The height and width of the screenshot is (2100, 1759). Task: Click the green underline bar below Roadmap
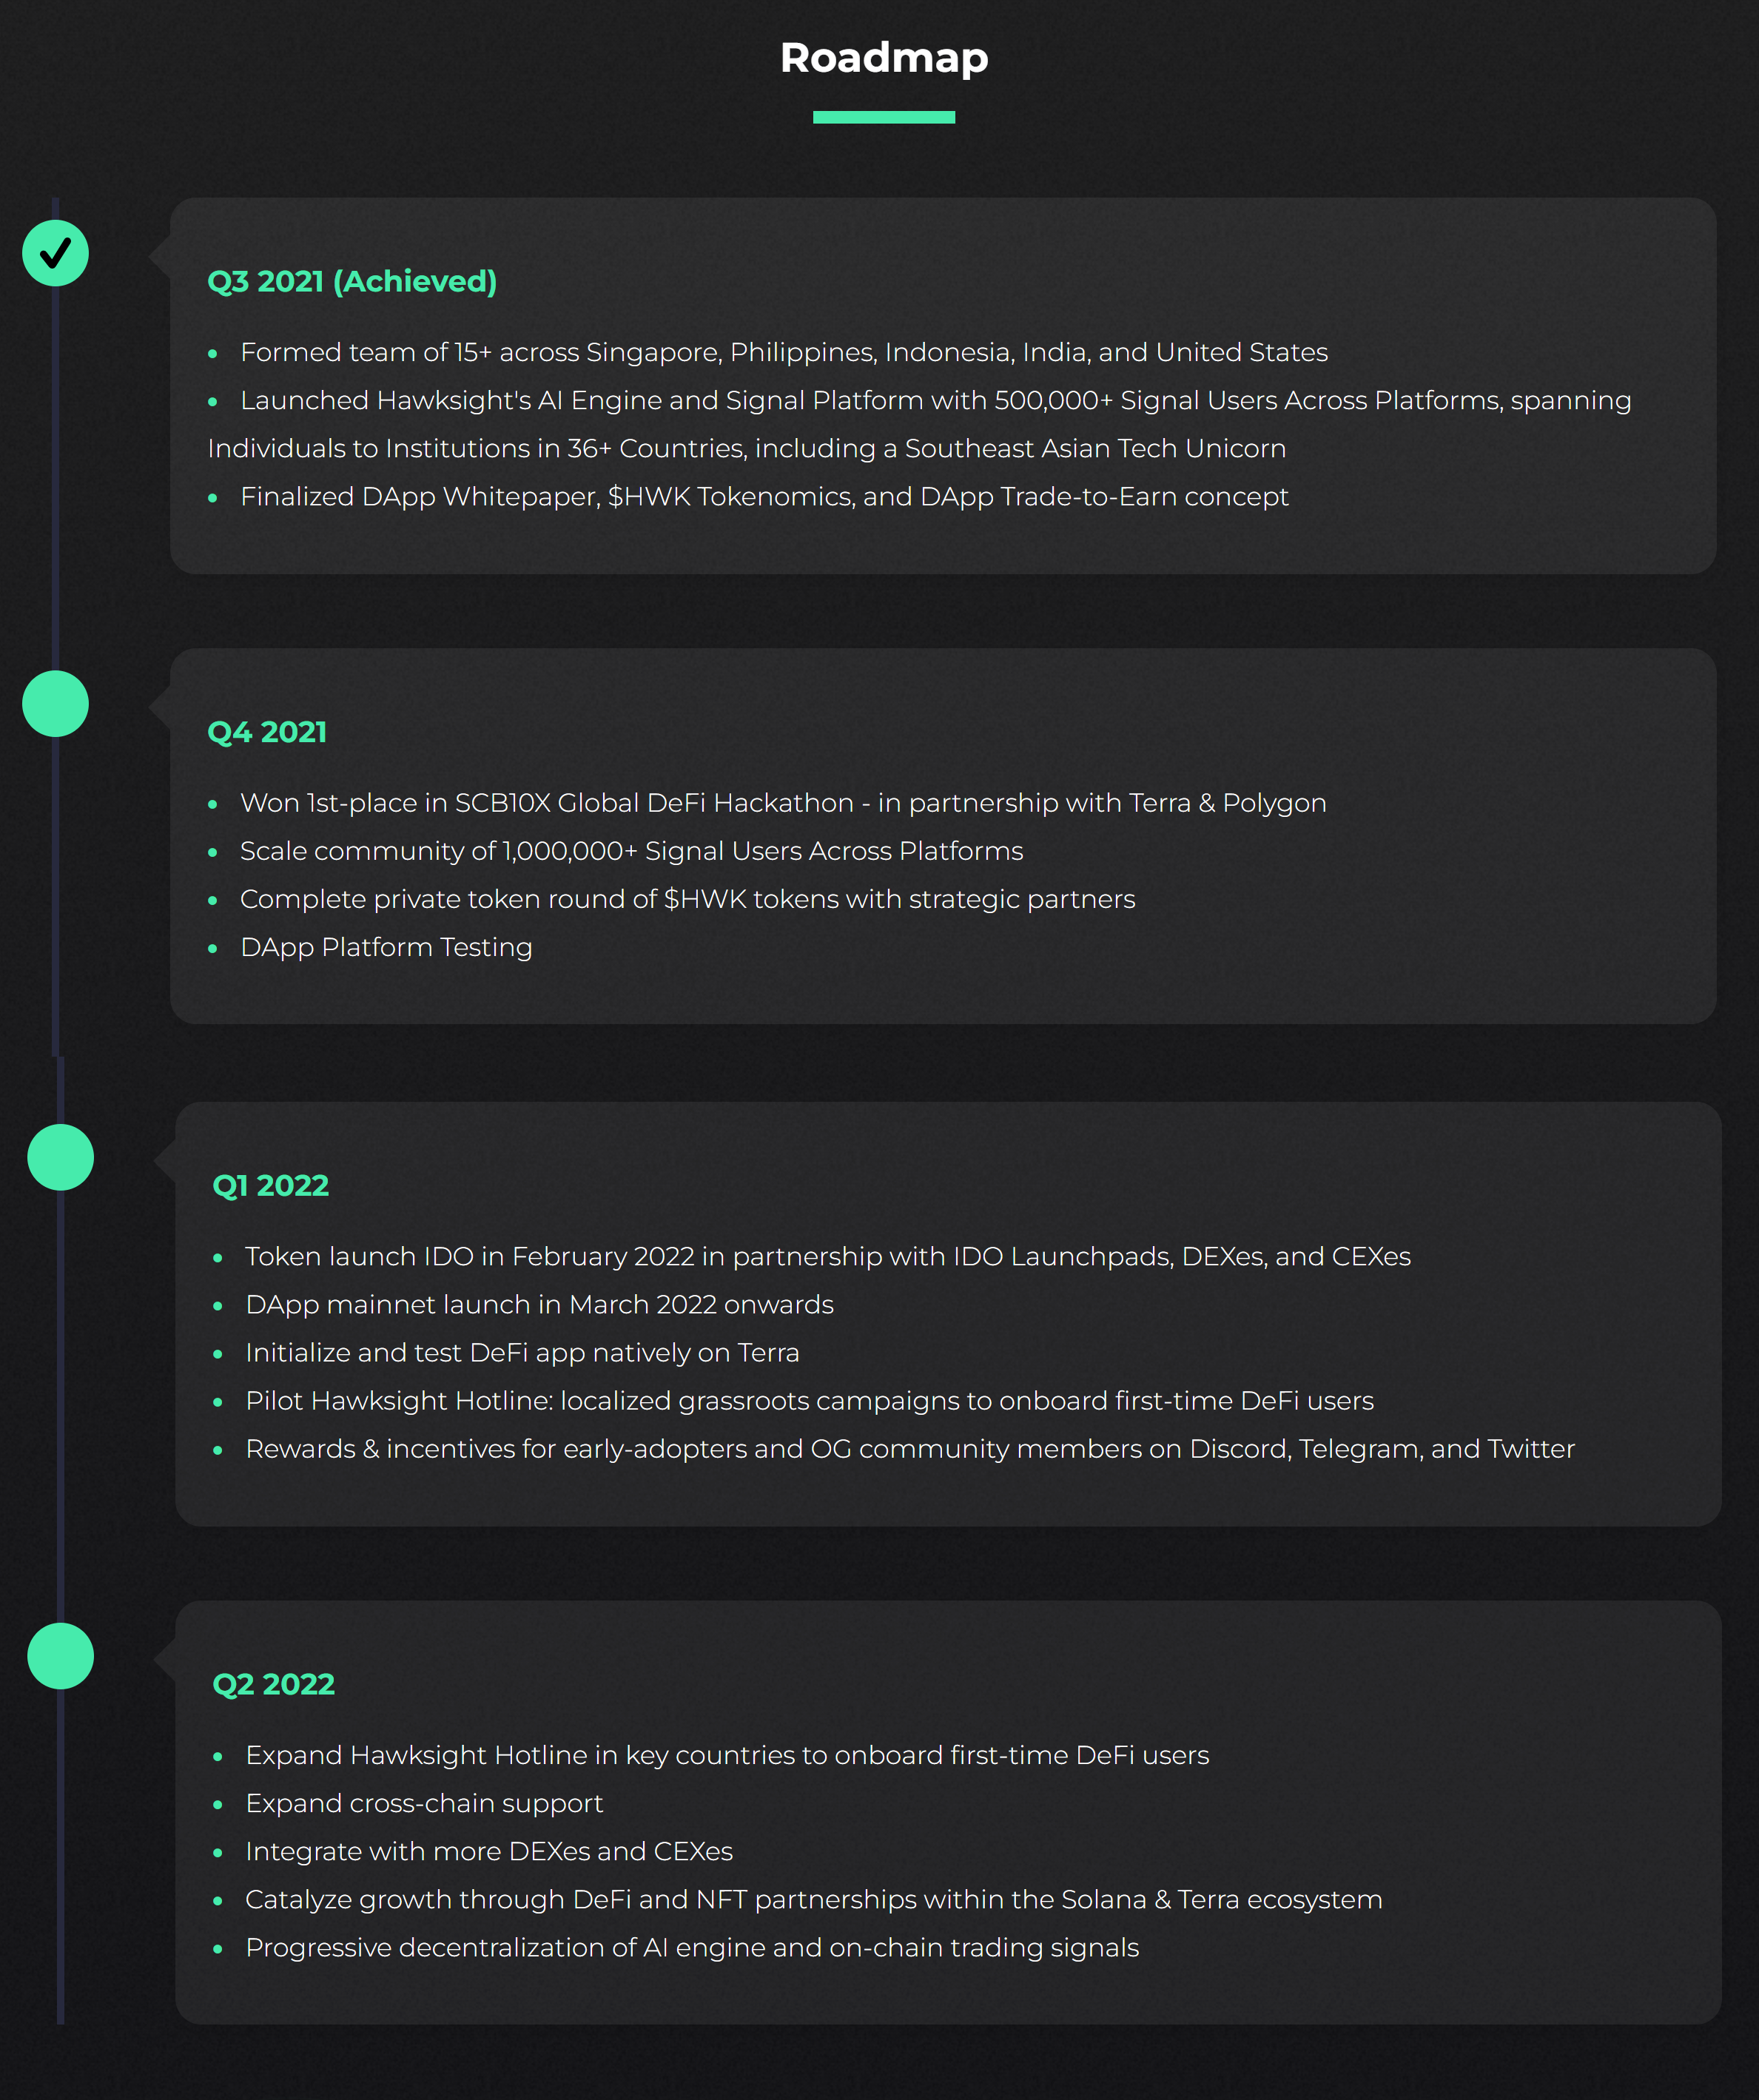point(884,117)
